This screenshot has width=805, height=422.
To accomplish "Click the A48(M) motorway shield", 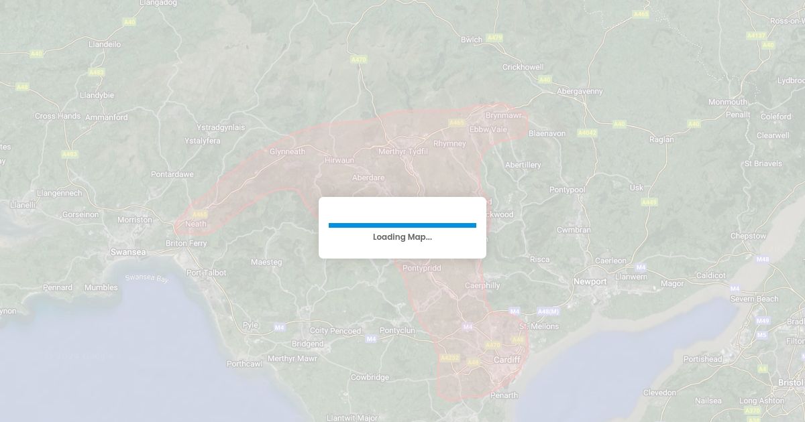I will (x=548, y=311).
